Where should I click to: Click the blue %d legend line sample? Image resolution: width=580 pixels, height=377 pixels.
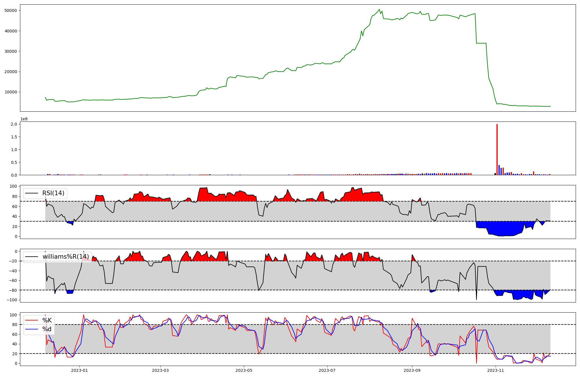coord(32,329)
